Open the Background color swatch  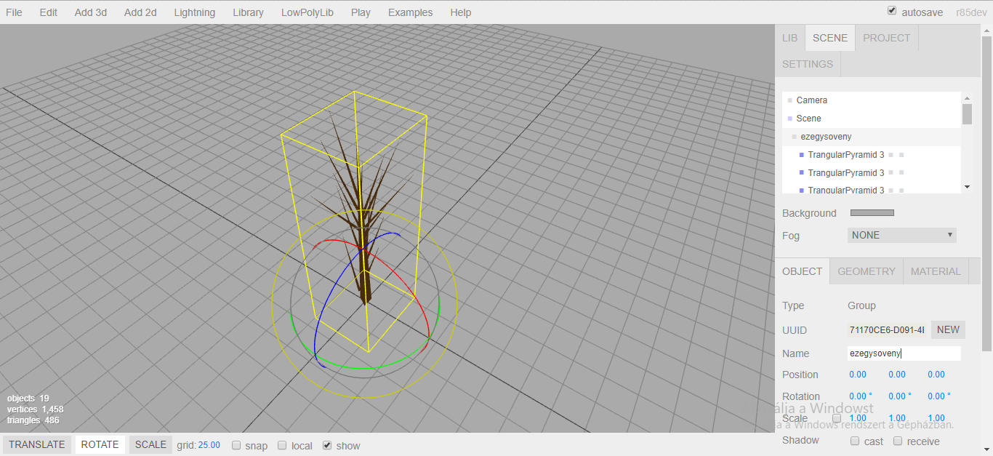coord(872,213)
